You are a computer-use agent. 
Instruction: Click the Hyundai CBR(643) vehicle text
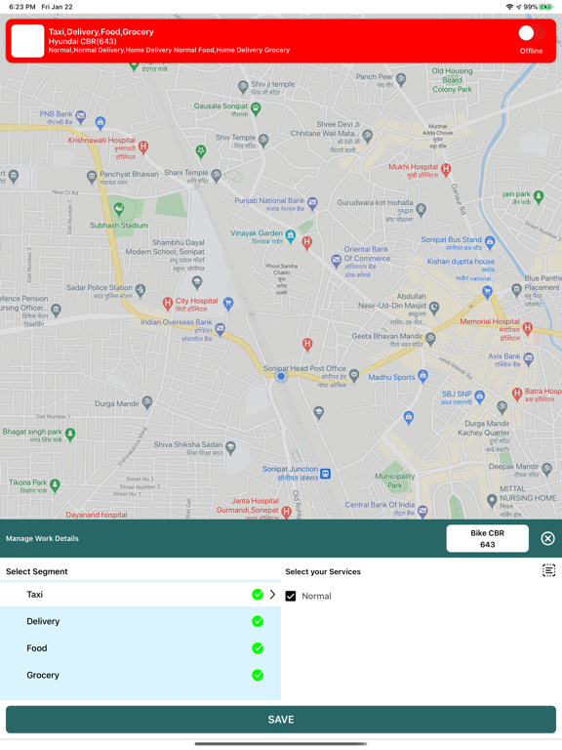click(x=82, y=41)
